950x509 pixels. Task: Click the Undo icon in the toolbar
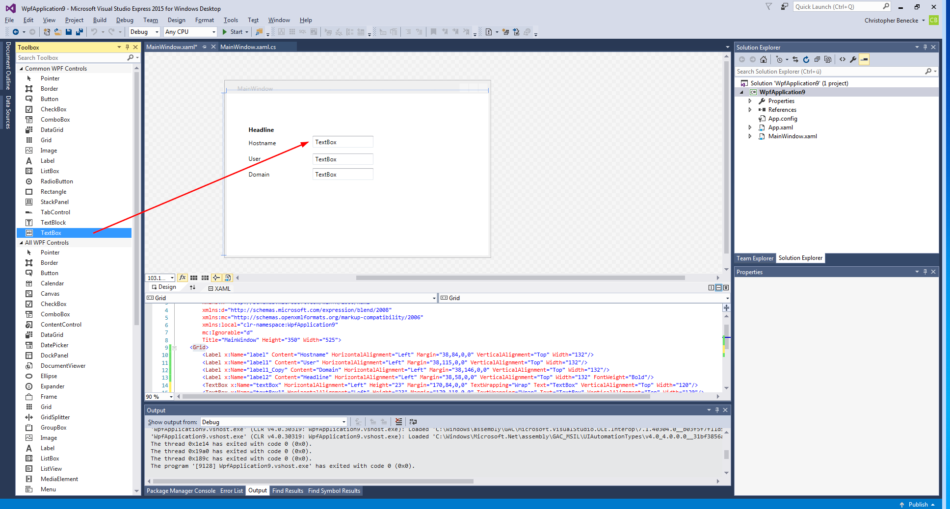(94, 31)
